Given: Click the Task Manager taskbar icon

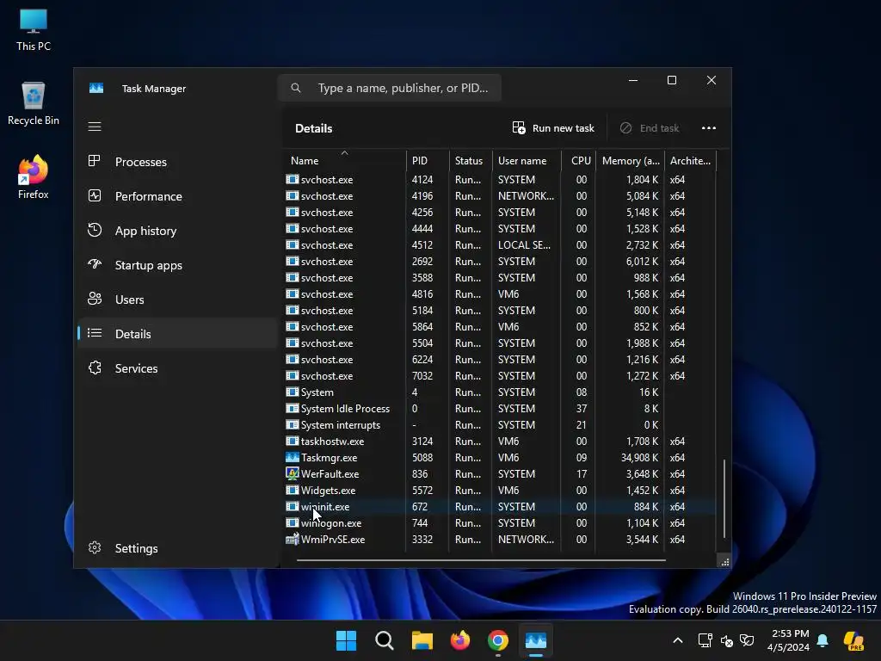Looking at the screenshot, I should pos(536,640).
